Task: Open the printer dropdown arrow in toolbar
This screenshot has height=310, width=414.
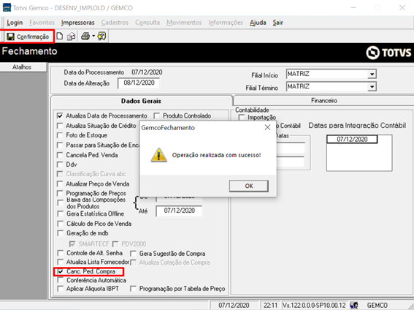Action: 93,37
